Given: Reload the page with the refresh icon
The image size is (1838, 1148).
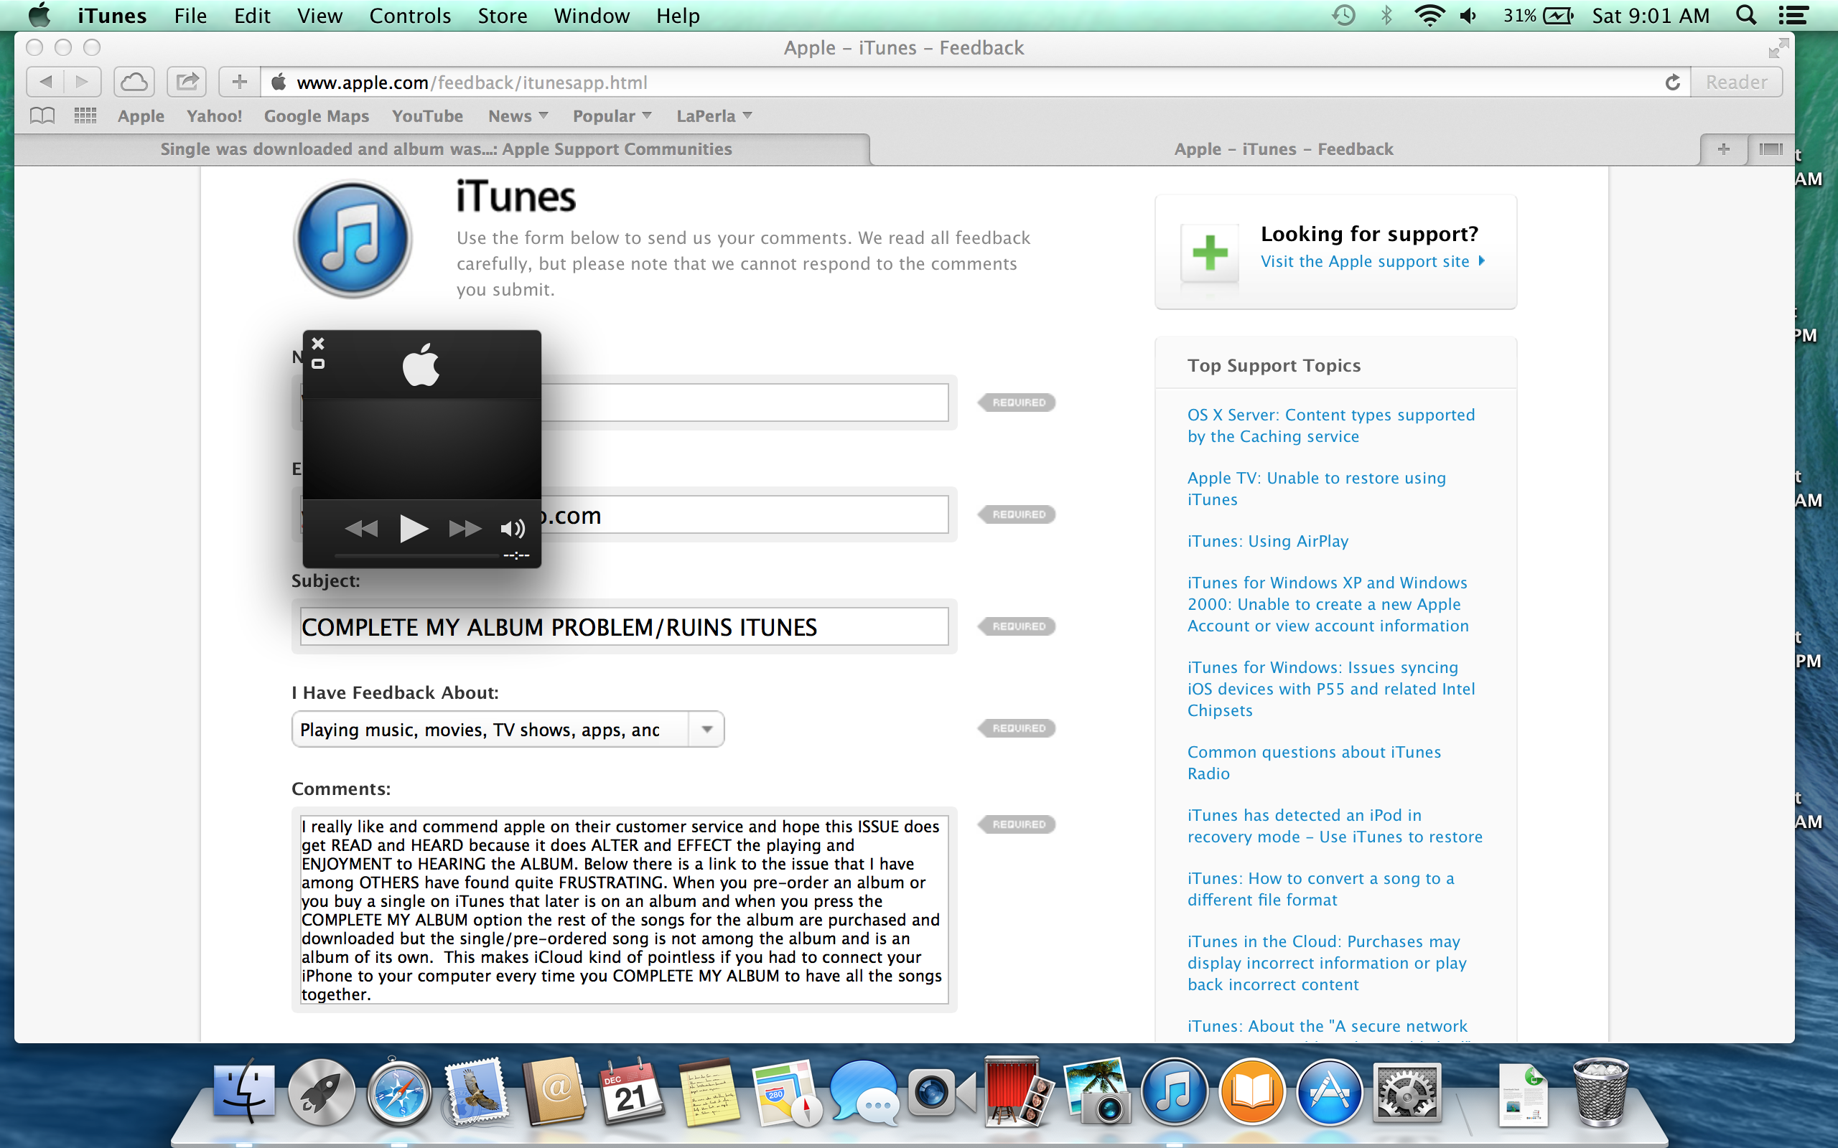Looking at the screenshot, I should (1671, 82).
